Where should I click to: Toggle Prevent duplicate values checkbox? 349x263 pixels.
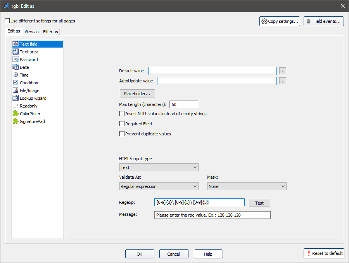pos(122,134)
